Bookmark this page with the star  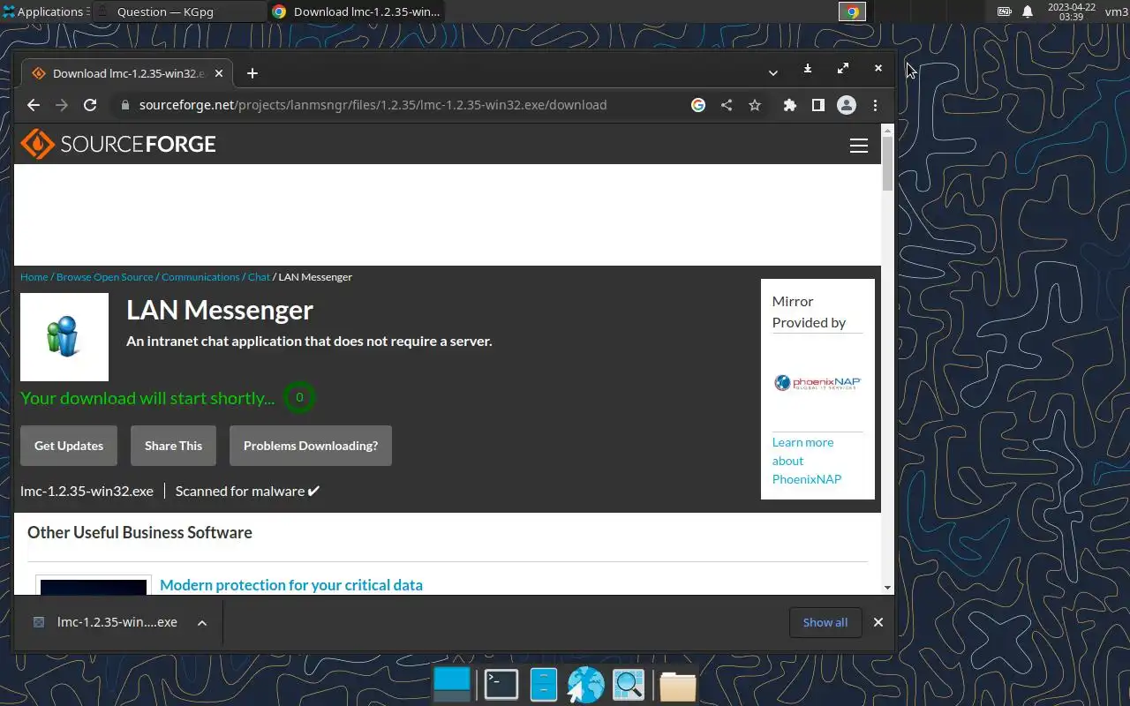click(755, 105)
